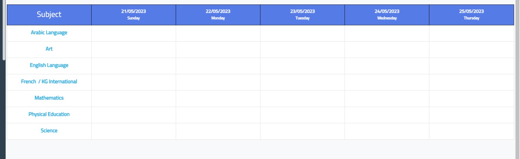Click the left sidebar scrollbar thumb

click(x=4, y=29)
